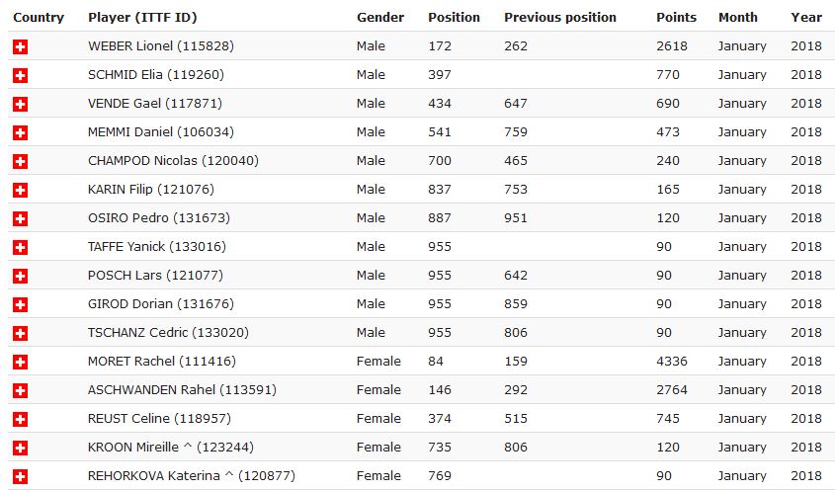Click the Year column header
Viewport: 835px width, 492px height.
coord(806,17)
